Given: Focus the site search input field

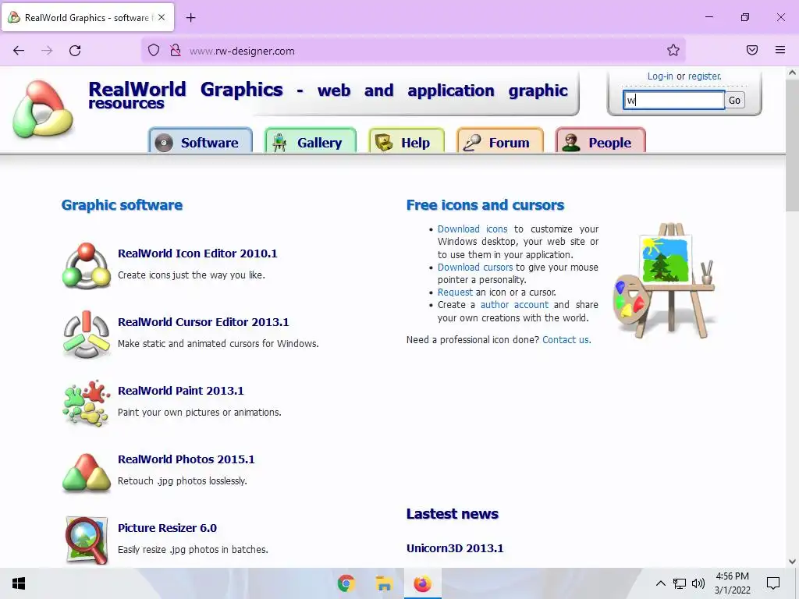Looking at the screenshot, I should pos(673,101).
